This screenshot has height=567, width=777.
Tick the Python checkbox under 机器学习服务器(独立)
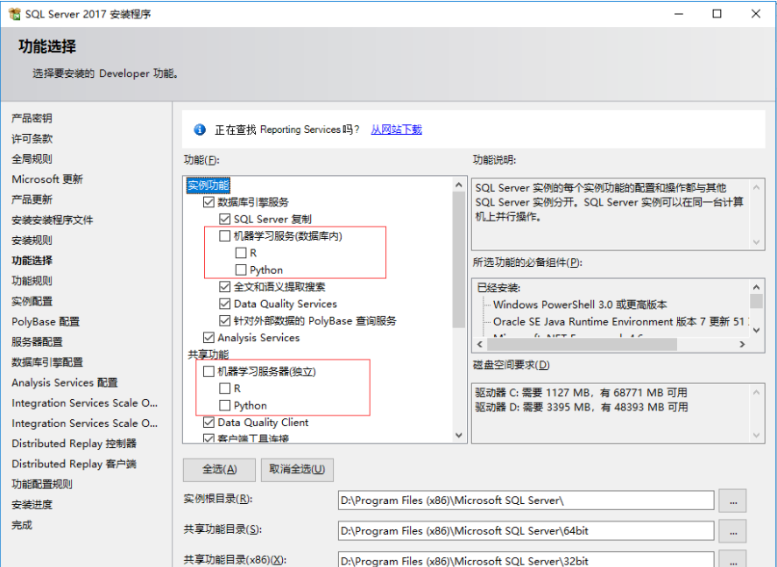pos(224,405)
